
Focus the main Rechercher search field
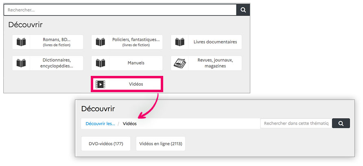coord(120,10)
